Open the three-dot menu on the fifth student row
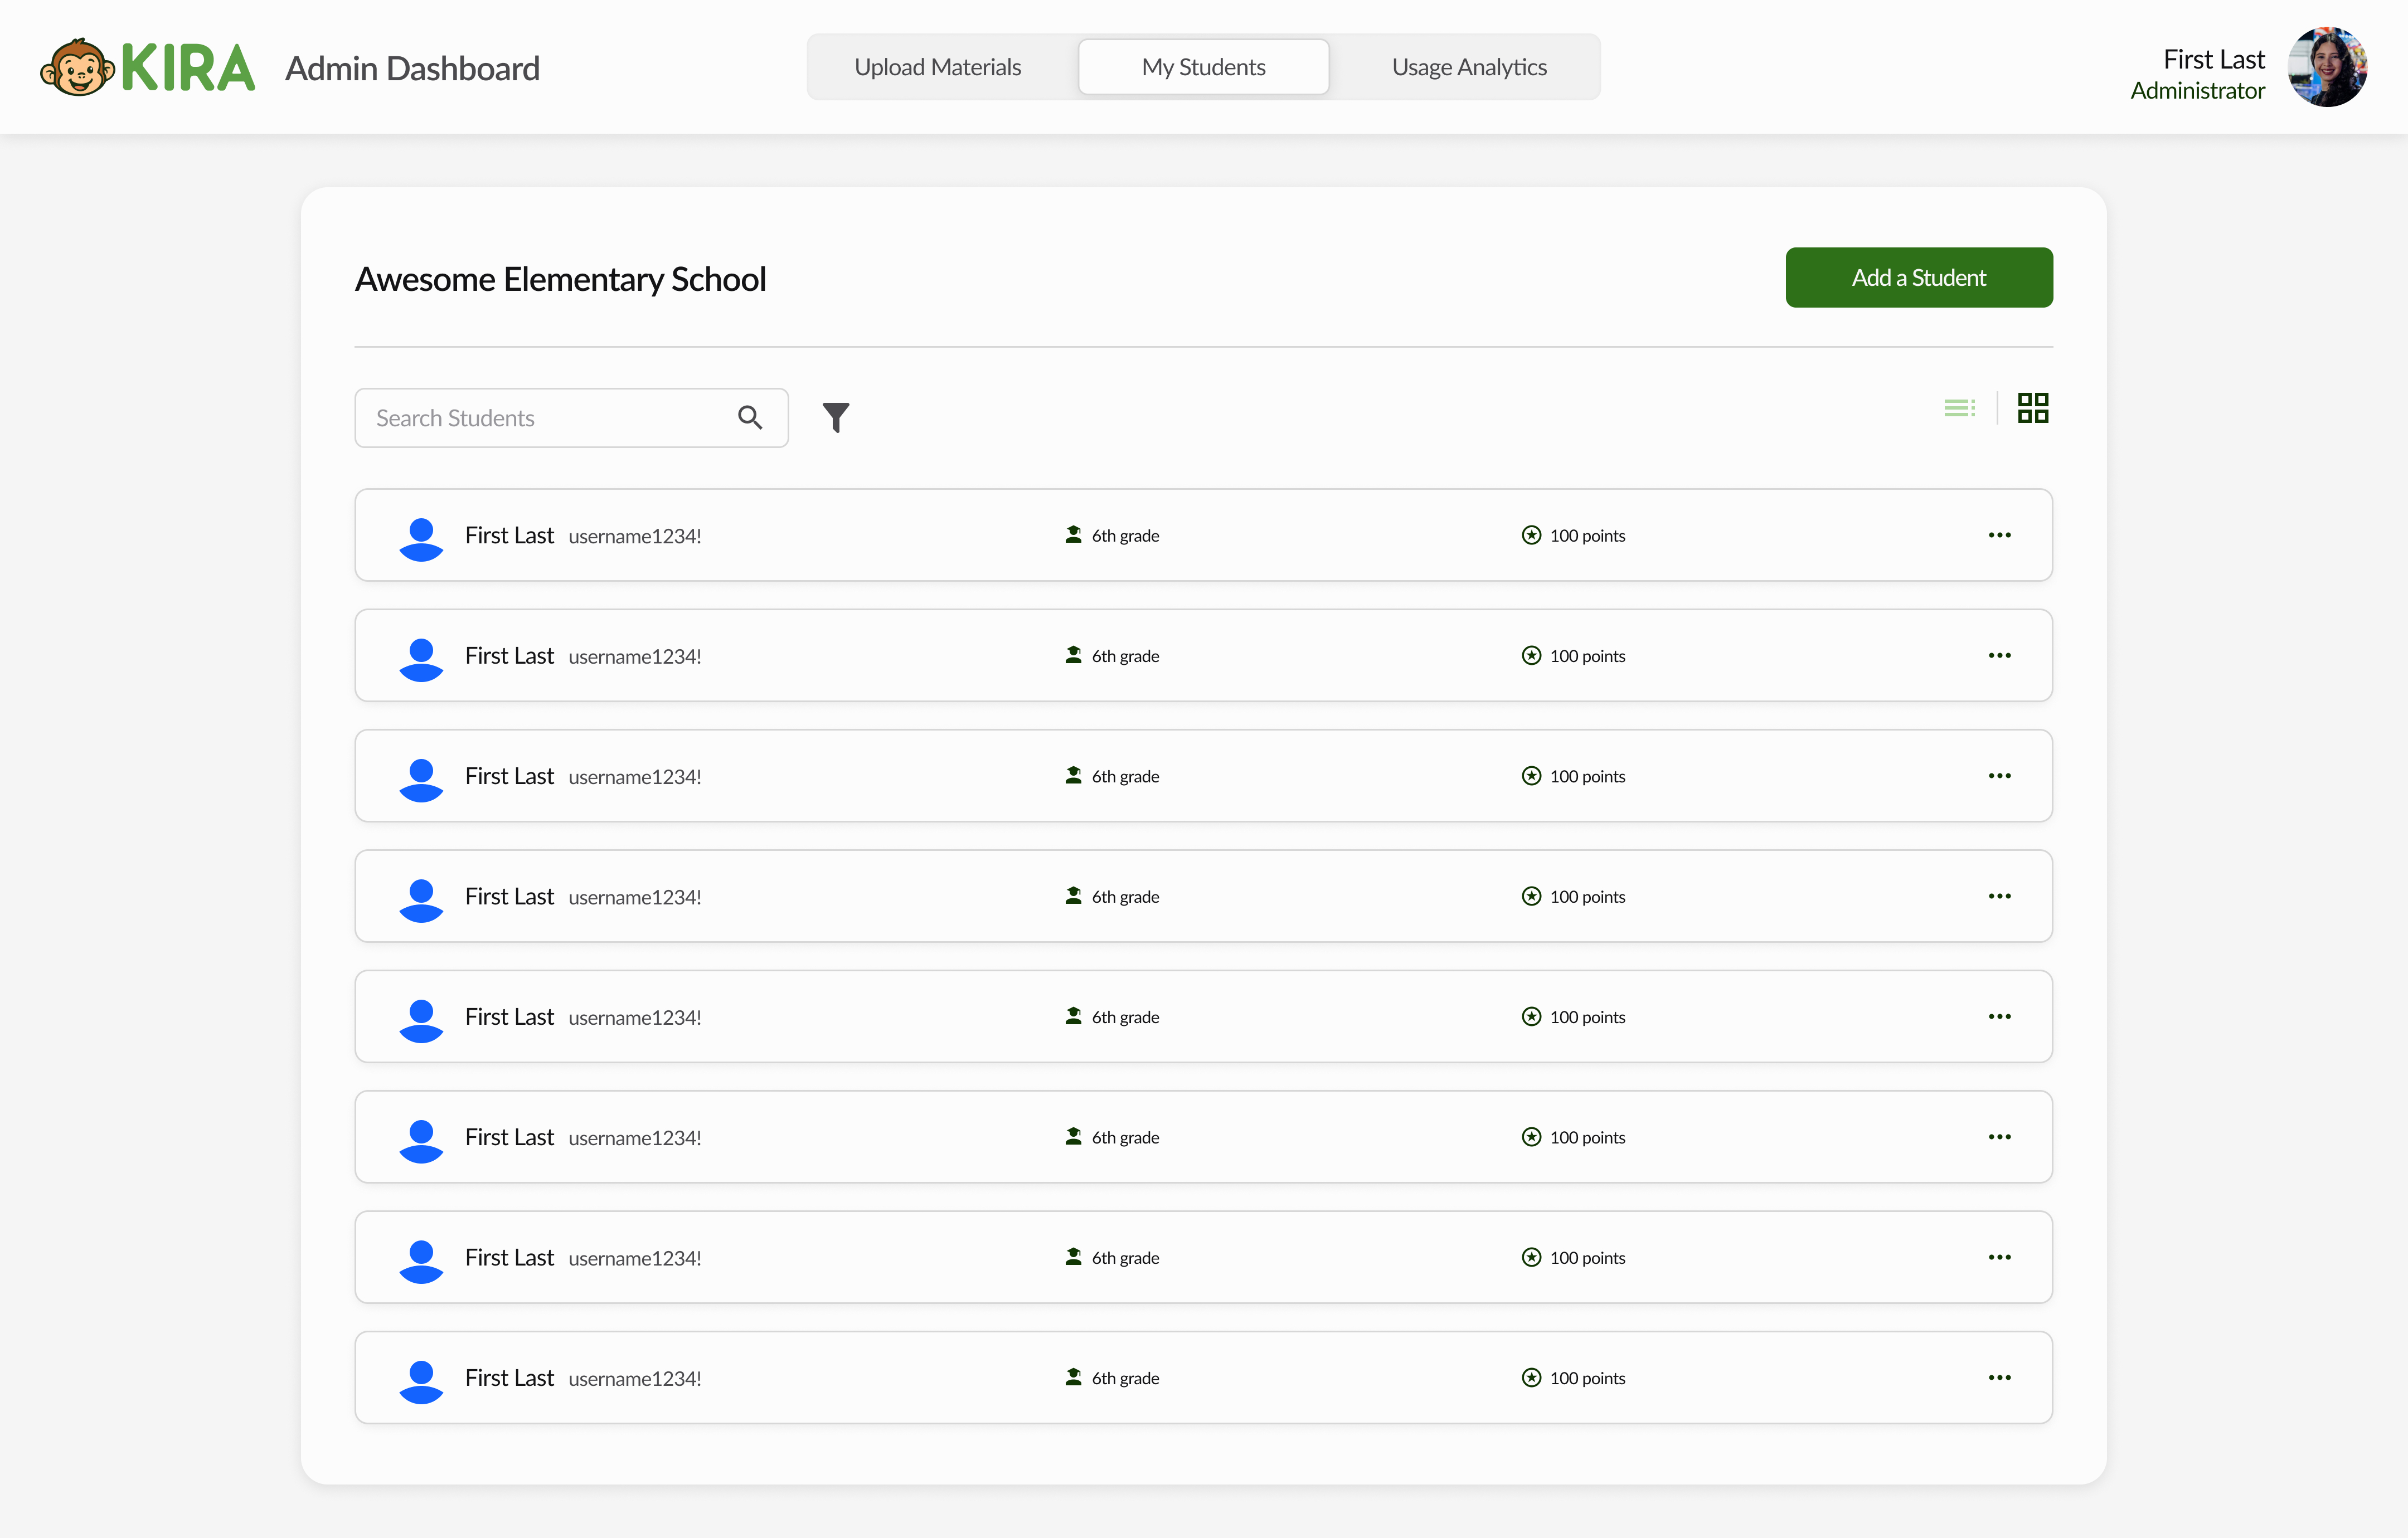Image resolution: width=2408 pixels, height=1538 pixels. tap(1999, 1016)
